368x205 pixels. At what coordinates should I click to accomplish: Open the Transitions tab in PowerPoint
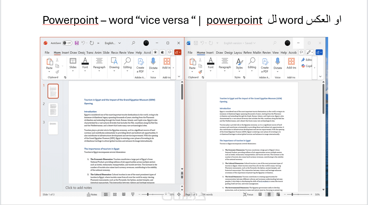coord(90,53)
